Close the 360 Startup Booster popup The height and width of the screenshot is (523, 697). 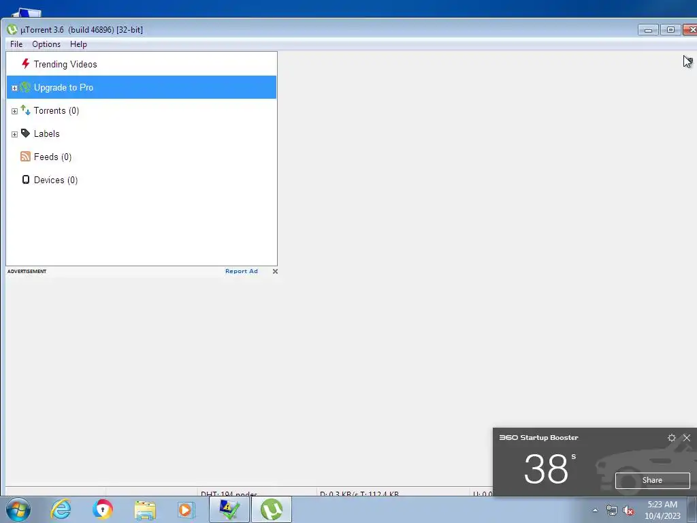pos(687,438)
